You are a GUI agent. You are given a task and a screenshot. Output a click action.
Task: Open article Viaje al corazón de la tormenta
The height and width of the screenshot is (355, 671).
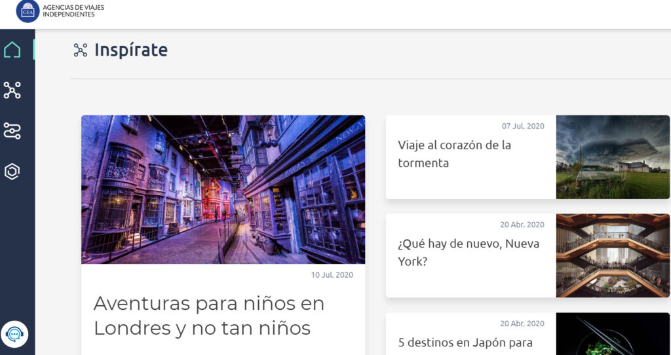pos(454,154)
